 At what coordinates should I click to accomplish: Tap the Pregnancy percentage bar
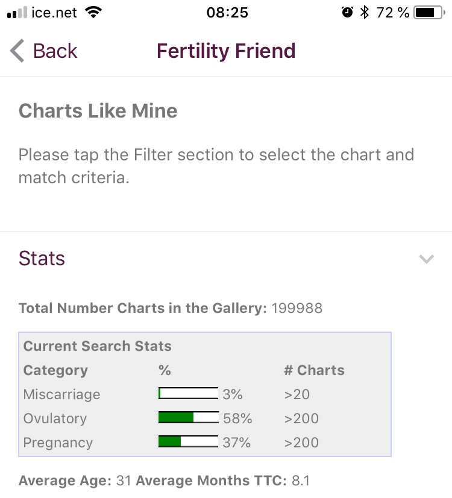(188, 442)
